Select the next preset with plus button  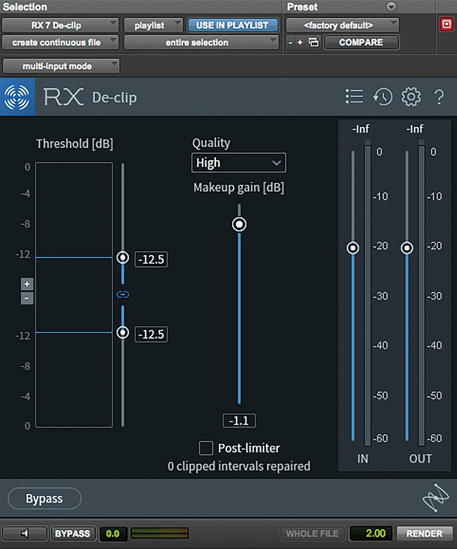(300, 43)
